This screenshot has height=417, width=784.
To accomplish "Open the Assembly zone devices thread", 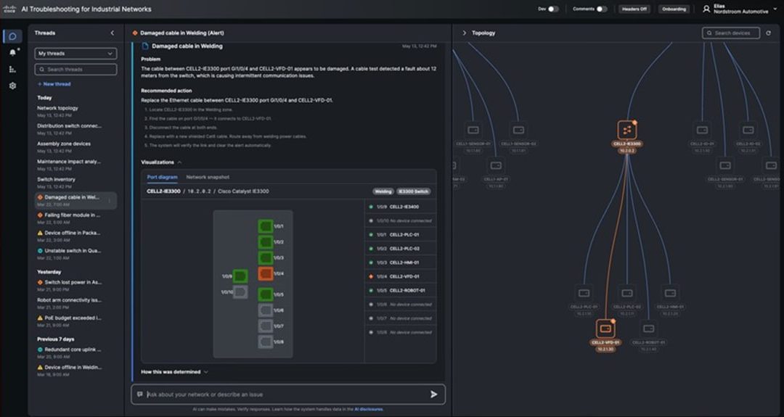I will pos(75,147).
